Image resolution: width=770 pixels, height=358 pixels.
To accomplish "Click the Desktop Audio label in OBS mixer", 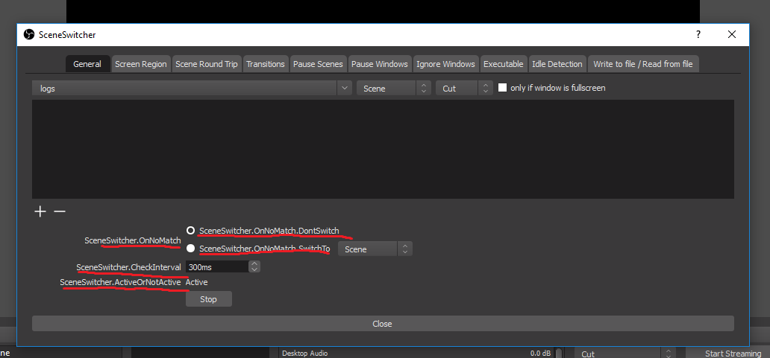I will (x=305, y=353).
